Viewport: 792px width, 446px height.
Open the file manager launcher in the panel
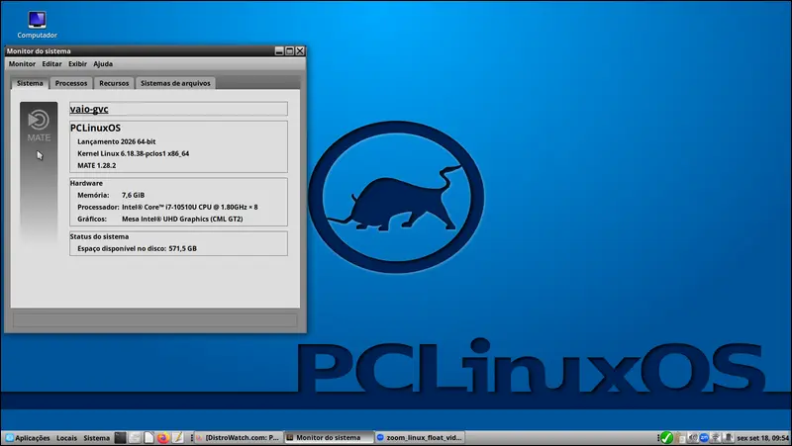(x=135, y=438)
